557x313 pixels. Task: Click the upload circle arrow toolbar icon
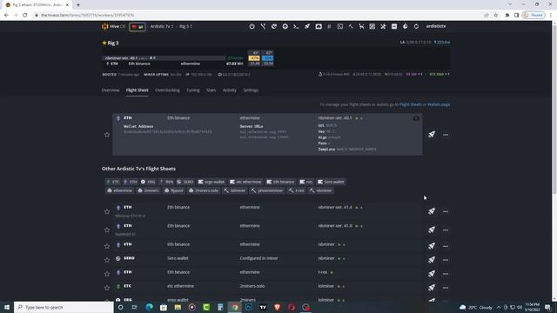point(285,26)
